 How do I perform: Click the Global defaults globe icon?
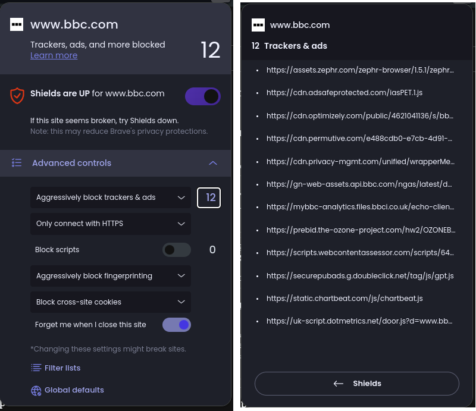(x=36, y=390)
